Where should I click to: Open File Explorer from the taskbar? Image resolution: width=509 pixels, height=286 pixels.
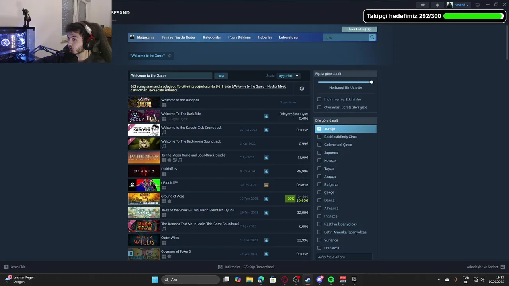pyautogui.click(x=249, y=280)
